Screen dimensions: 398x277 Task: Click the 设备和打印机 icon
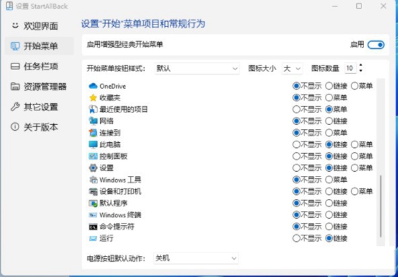point(93,192)
